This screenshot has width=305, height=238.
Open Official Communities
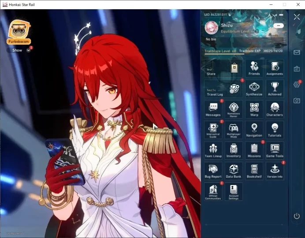click(x=213, y=192)
